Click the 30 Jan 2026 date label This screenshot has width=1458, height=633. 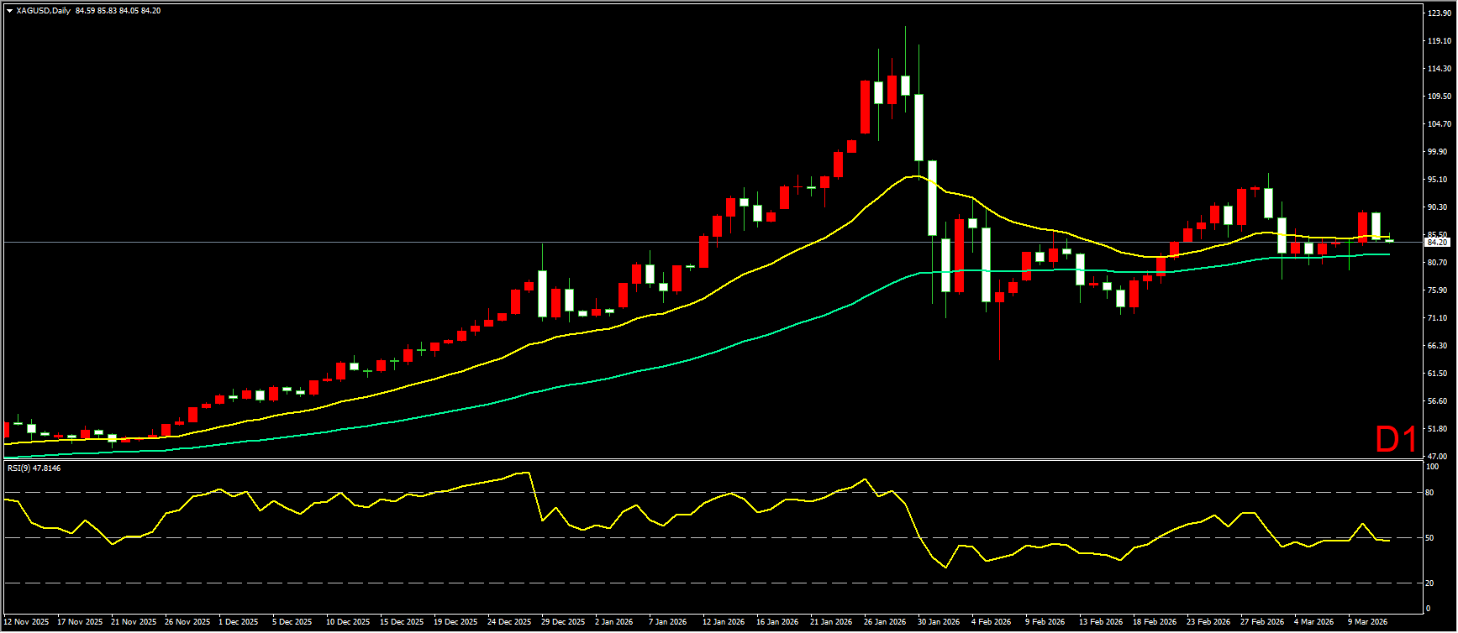coord(939,622)
